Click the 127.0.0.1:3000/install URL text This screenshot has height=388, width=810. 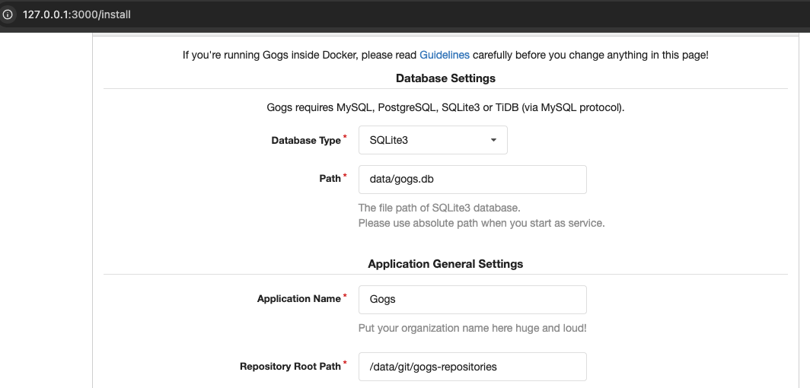point(76,14)
